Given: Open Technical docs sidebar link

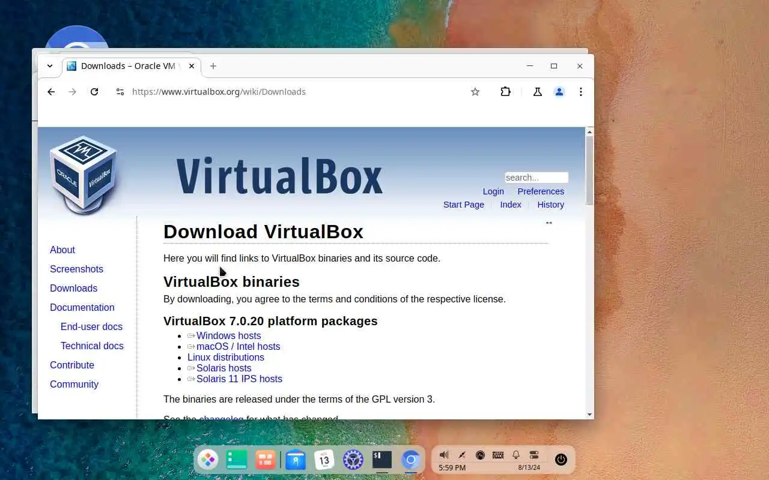Looking at the screenshot, I should click(92, 346).
